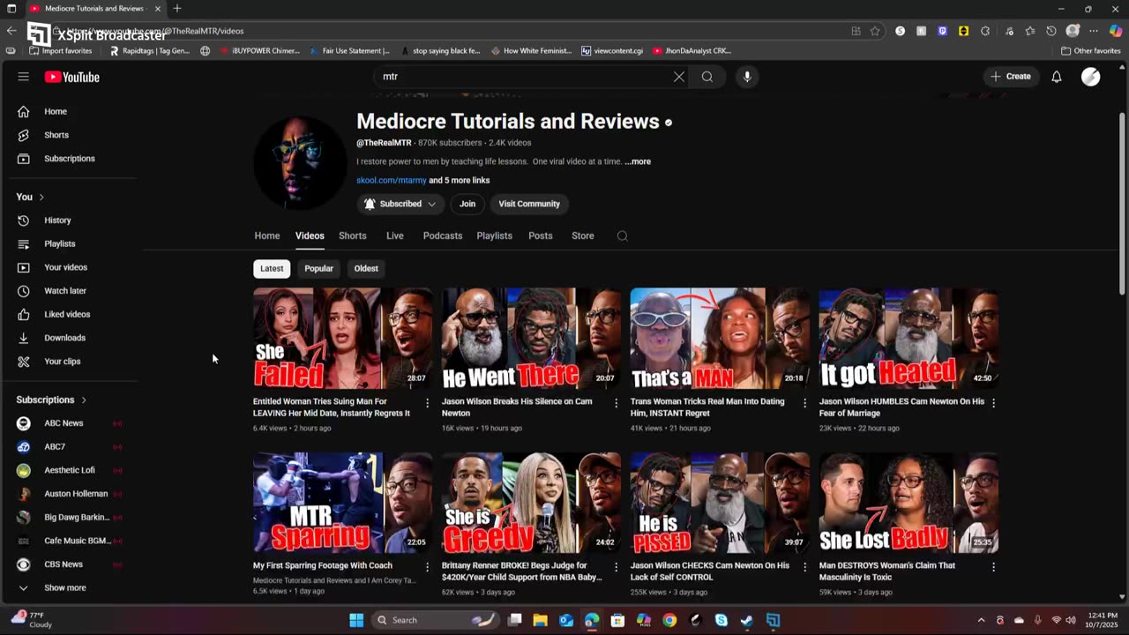
Task: Click the Windows taskbar Search box
Action: pyautogui.click(x=435, y=620)
